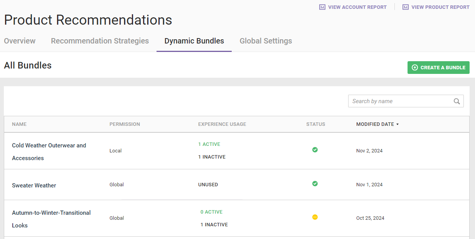This screenshot has height=239, width=475.
Task: Click yellow status icon for Autumn-to-Winter bundle
Action: pyautogui.click(x=315, y=217)
